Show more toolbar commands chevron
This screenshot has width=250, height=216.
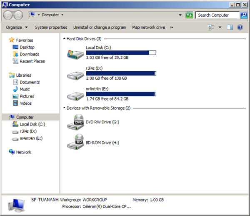pos(171,28)
